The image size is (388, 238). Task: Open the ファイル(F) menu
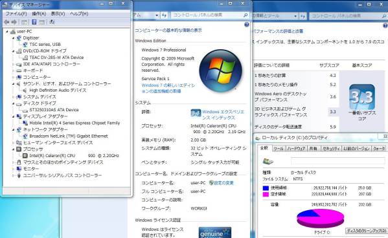tap(16, 14)
